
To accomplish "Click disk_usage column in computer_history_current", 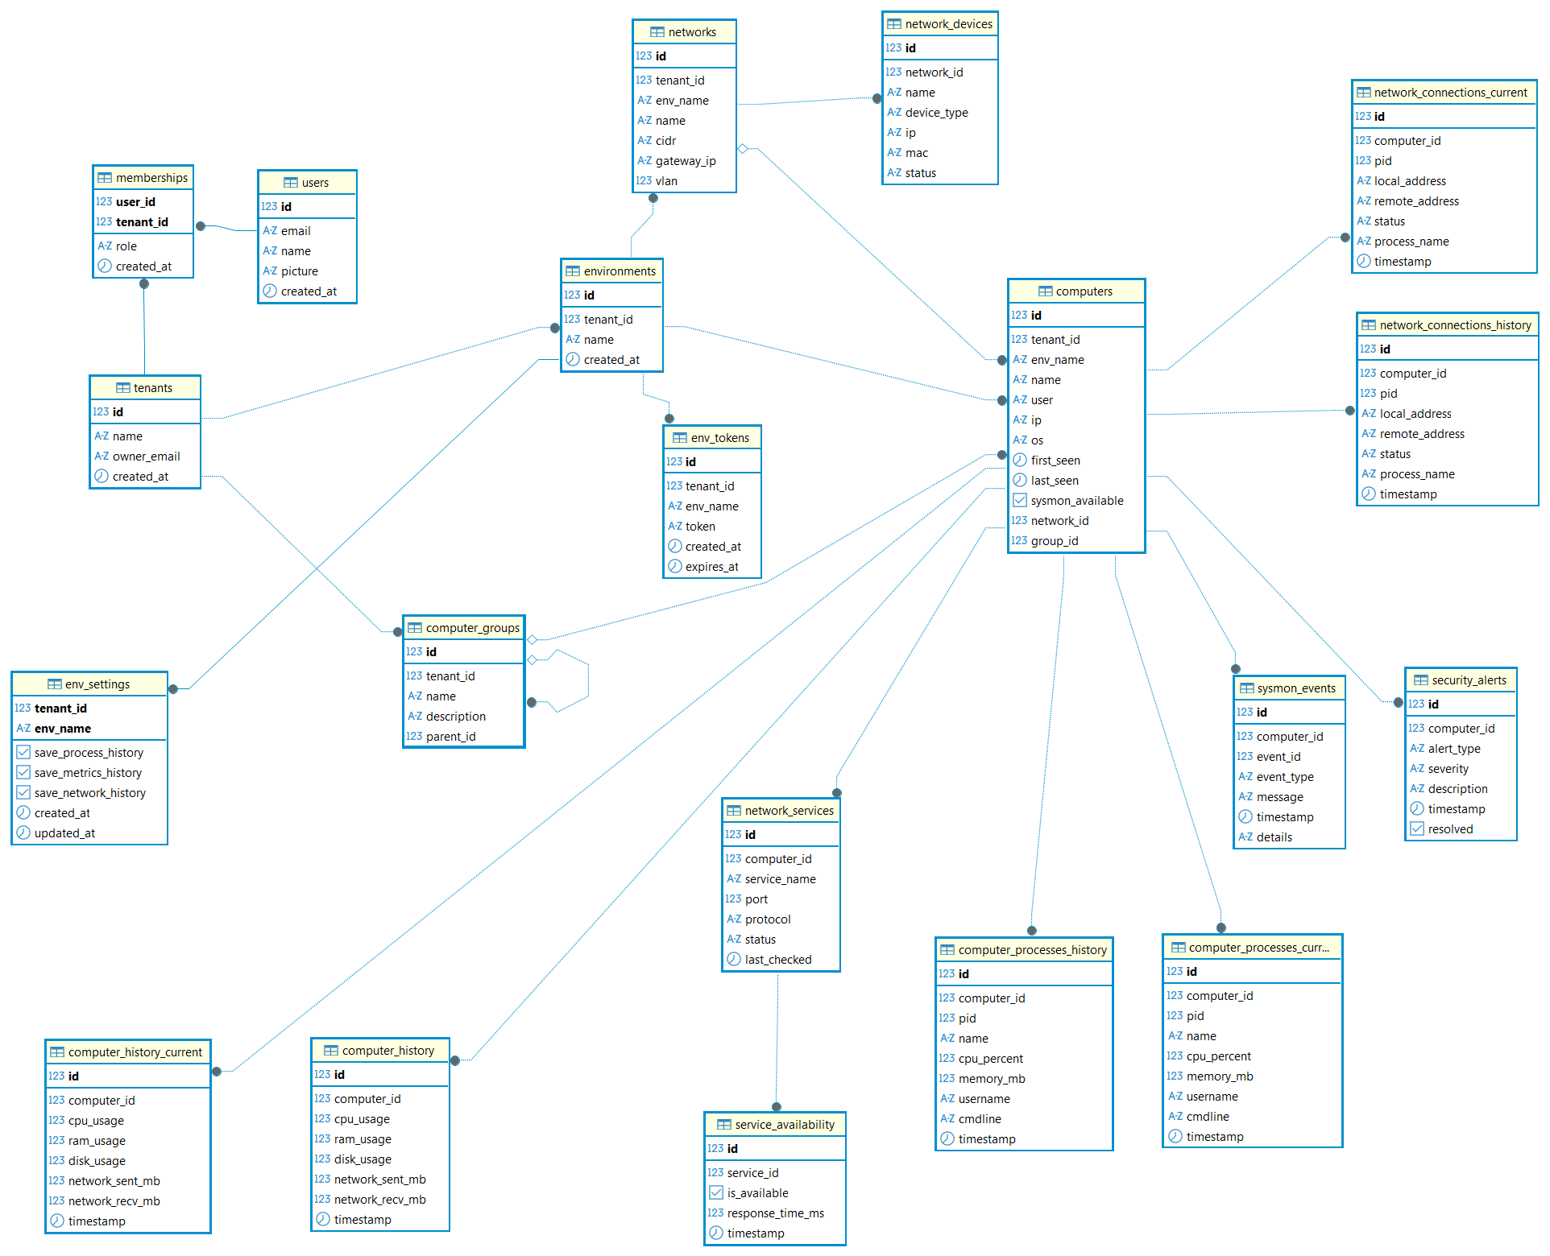I will [97, 1161].
